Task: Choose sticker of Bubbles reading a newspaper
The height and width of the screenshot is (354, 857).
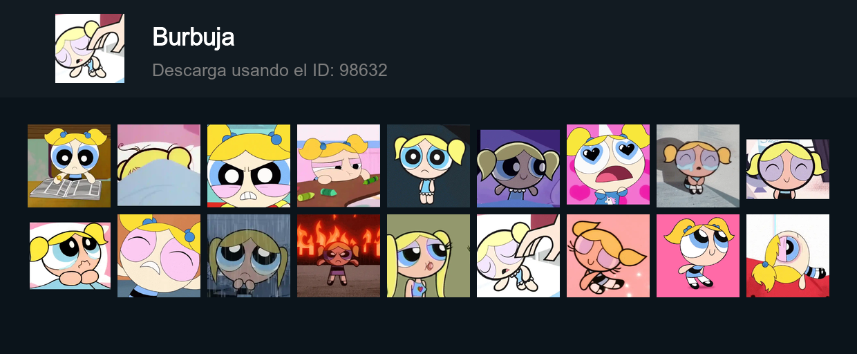Action: click(x=69, y=166)
